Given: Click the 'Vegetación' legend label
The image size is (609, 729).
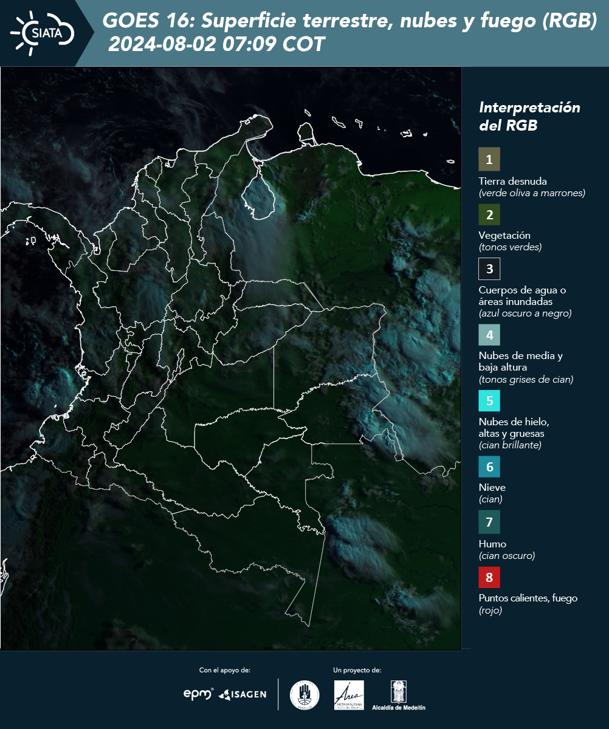Looking at the screenshot, I should [x=504, y=235].
